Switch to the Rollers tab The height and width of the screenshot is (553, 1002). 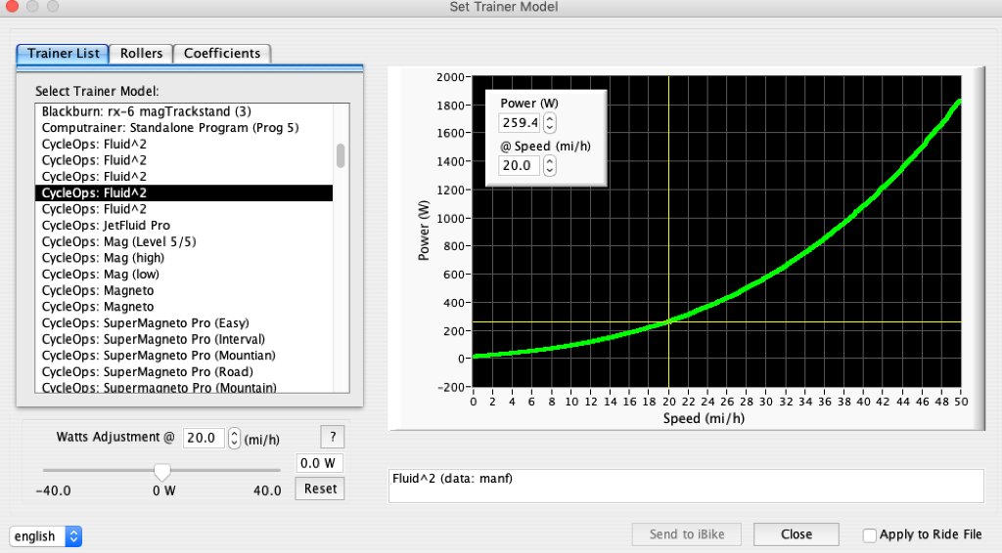[141, 54]
